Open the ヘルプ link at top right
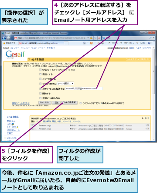Viewport: 157px width, 193px height. (x=138, y=48)
